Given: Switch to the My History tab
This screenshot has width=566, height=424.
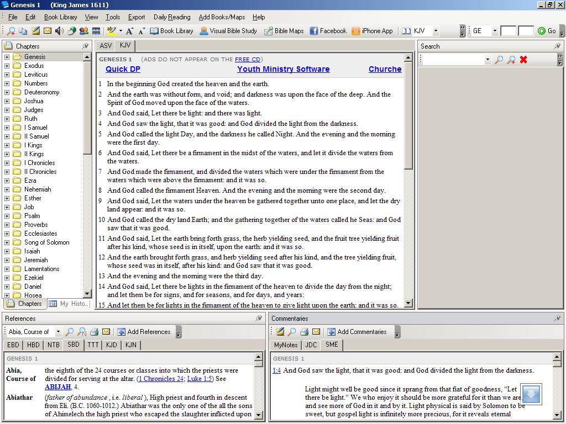Looking at the screenshot, I should (x=69, y=304).
